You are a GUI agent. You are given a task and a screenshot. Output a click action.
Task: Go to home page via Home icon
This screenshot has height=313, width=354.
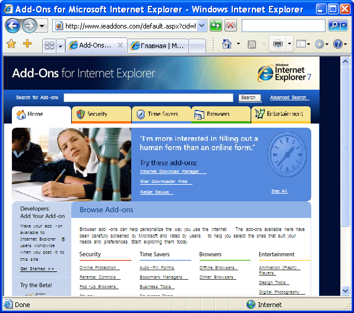coord(227,44)
